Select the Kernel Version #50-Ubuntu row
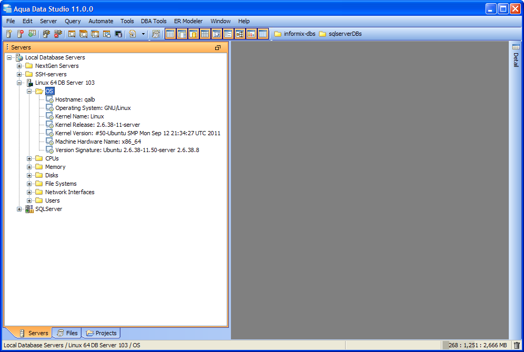The image size is (524, 352). [138, 133]
